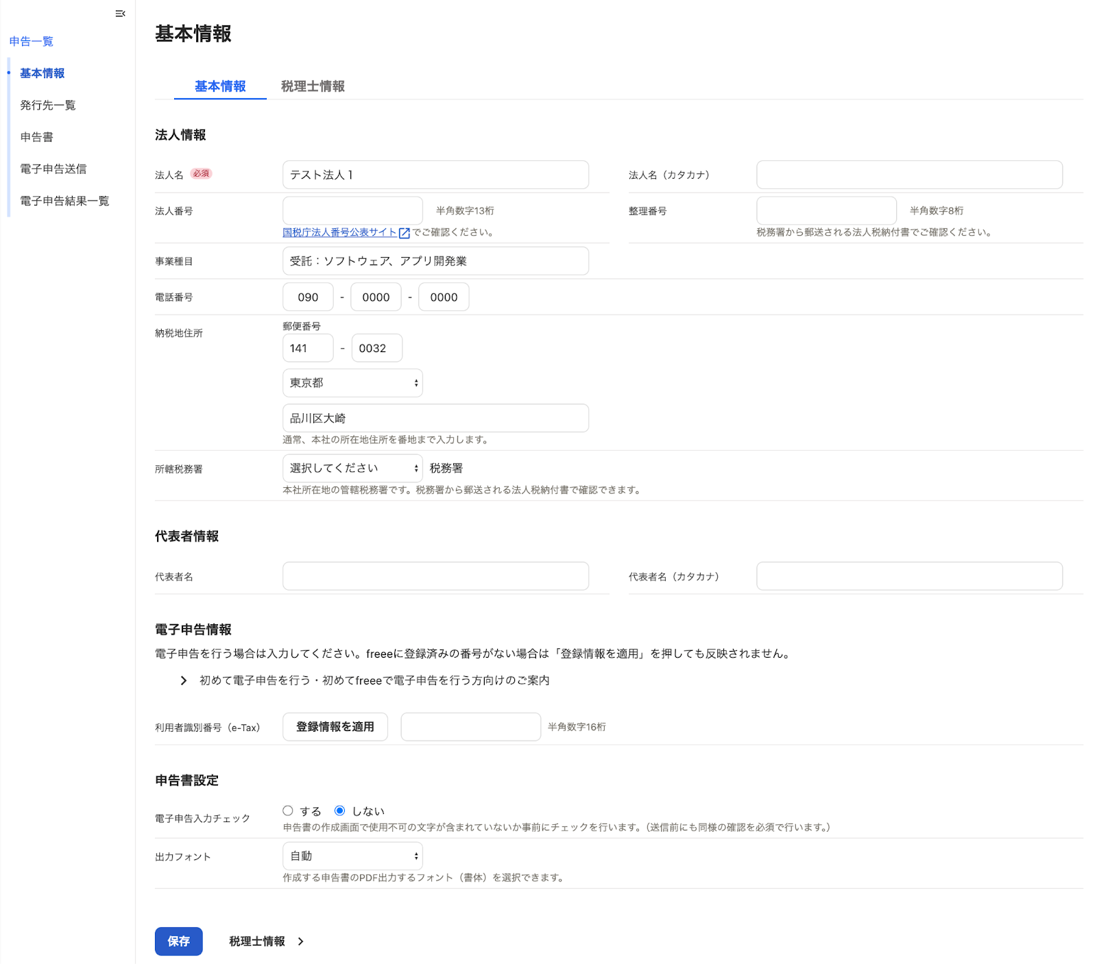Click the external link icon beside 国税庁法人番号公表サイト

(x=405, y=233)
